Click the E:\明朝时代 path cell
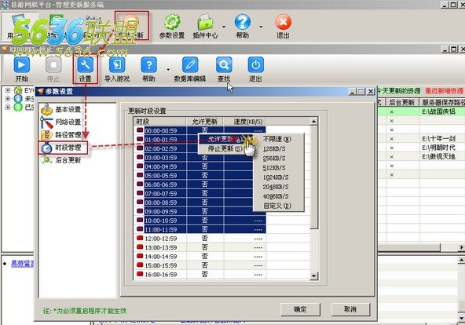 point(442,148)
